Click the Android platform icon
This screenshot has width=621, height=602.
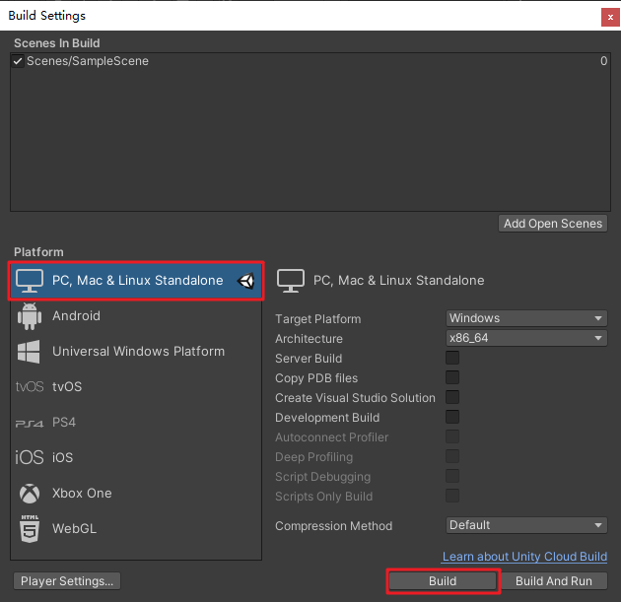point(30,316)
